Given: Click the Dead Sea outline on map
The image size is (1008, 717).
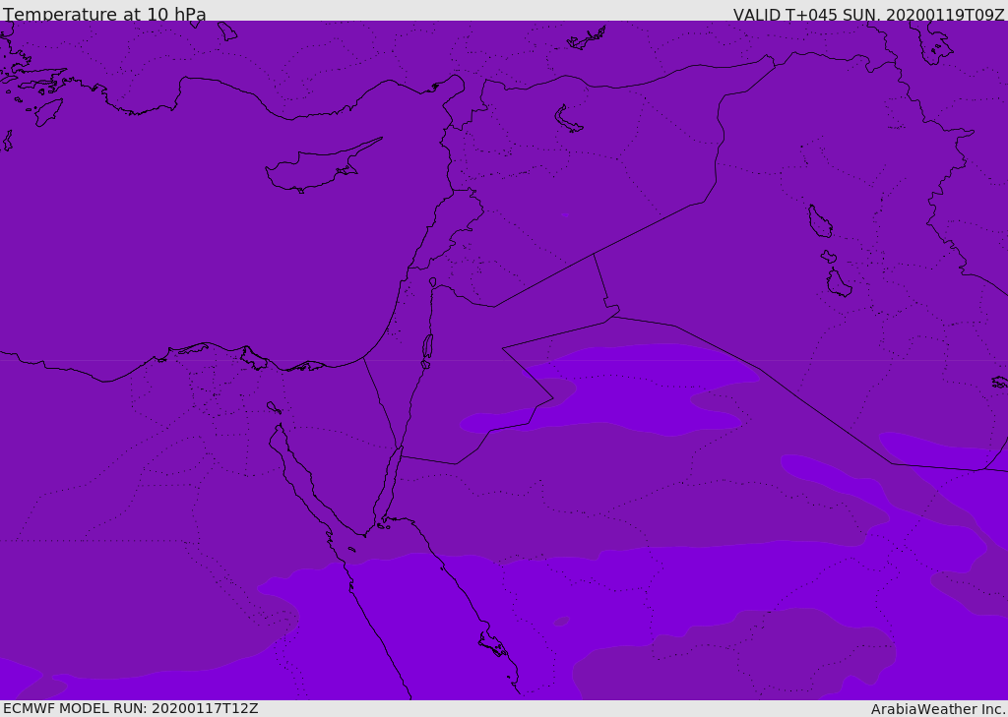Looking at the screenshot, I should coord(427,347).
